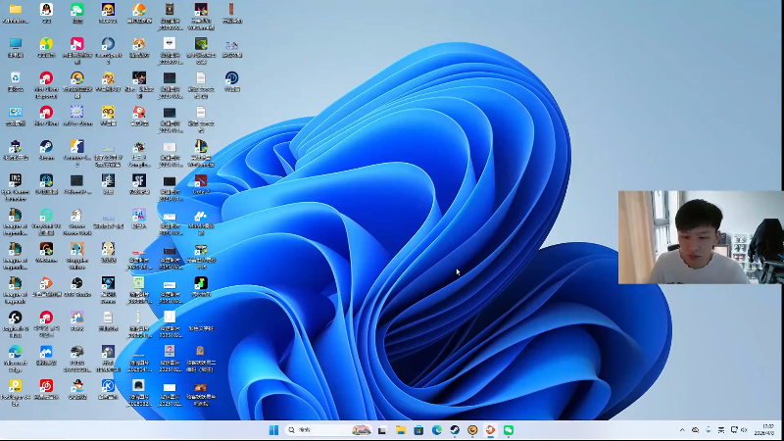Screen dimensions: 784x441
Task: Select the Dota 2 desktop shortcut
Action: pos(201,181)
